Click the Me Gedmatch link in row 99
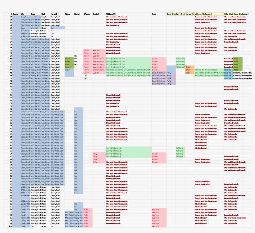 coord(199,224)
